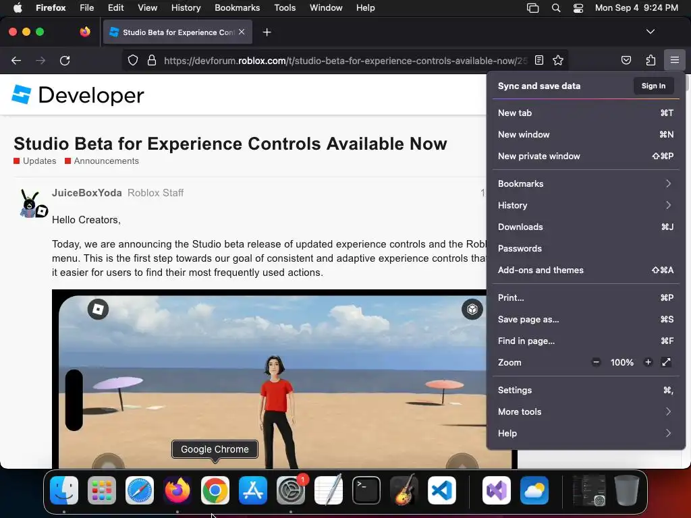Bookmark this page with the star icon

pos(558,60)
